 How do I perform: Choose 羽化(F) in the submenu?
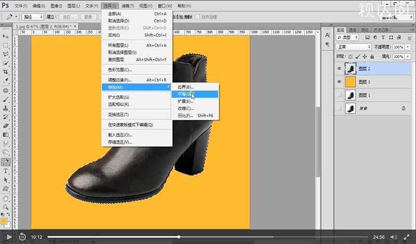(194, 115)
